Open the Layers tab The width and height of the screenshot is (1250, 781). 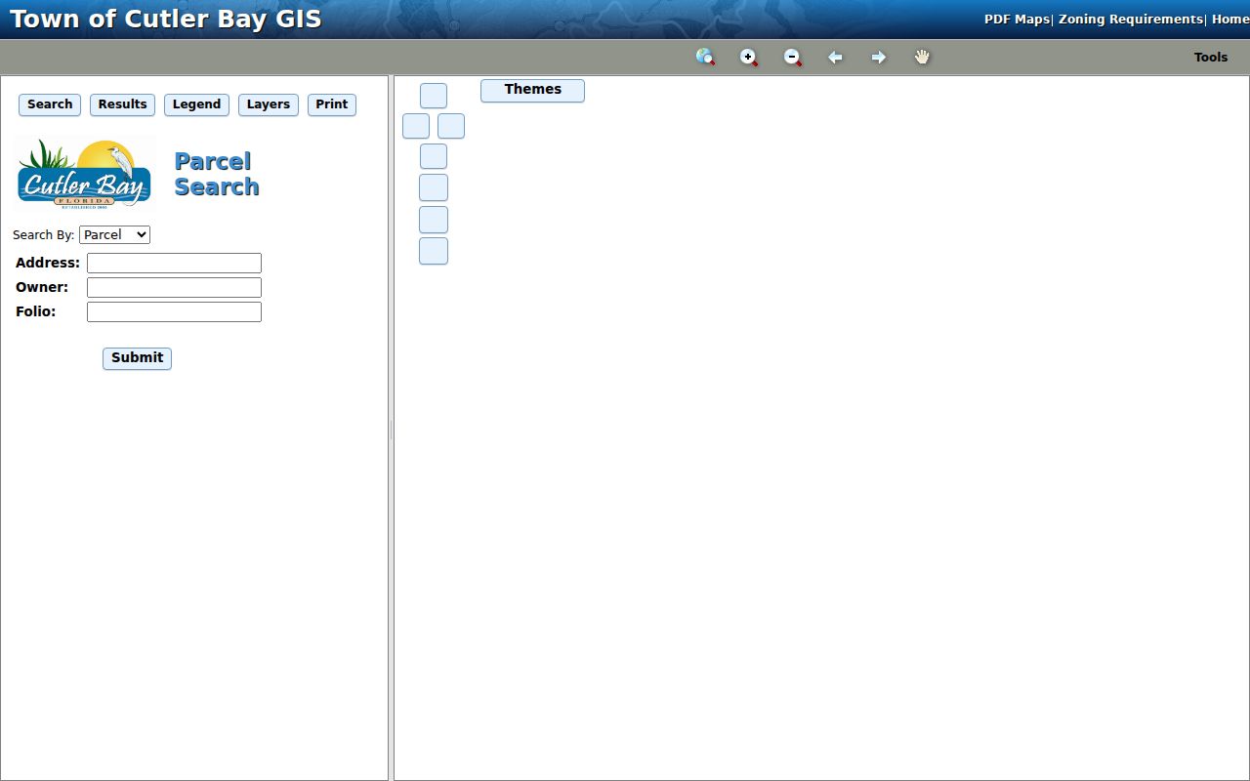tap(269, 104)
